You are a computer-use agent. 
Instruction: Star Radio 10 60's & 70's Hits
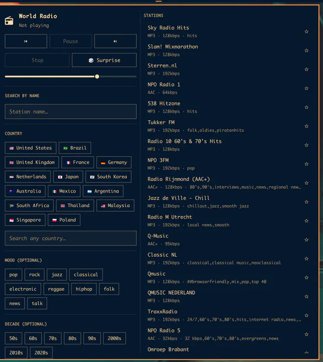click(x=306, y=145)
